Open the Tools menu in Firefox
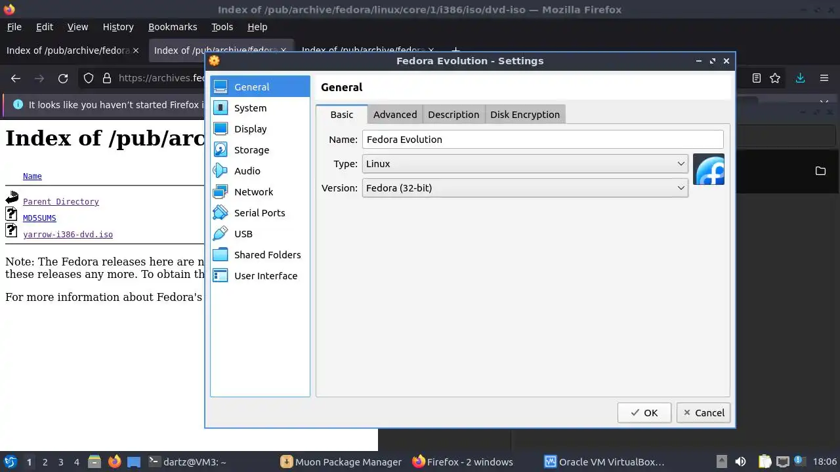 click(222, 27)
